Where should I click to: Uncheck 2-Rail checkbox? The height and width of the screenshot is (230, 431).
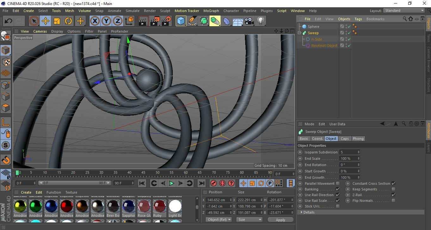[x=393, y=195]
